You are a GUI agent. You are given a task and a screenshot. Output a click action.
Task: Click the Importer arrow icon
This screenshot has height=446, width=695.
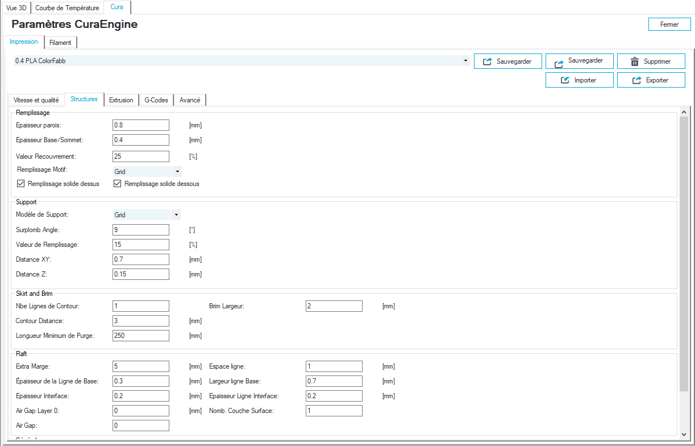565,80
